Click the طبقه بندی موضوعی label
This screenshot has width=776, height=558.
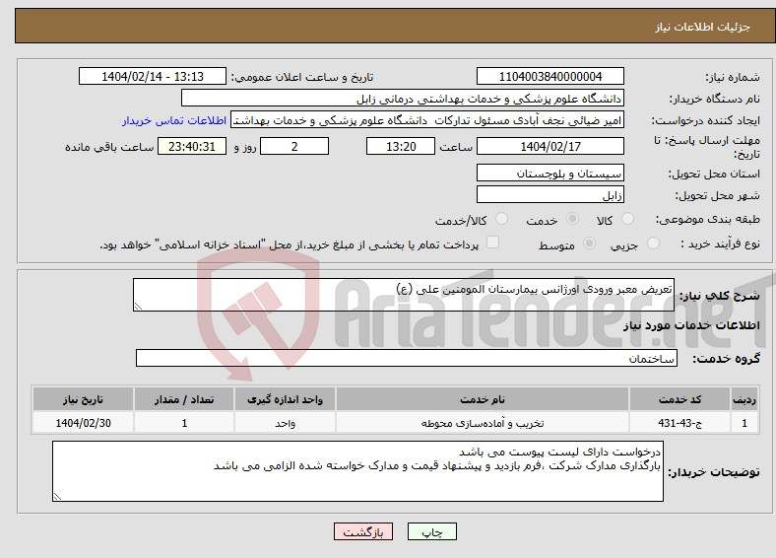(708, 219)
